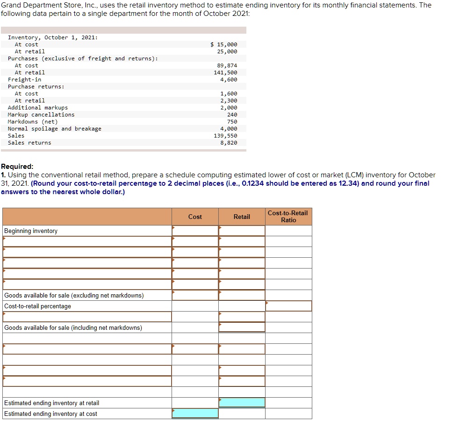
Task: Select Retail cell in row directly below Beginning inventory
Action: (242, 241)
